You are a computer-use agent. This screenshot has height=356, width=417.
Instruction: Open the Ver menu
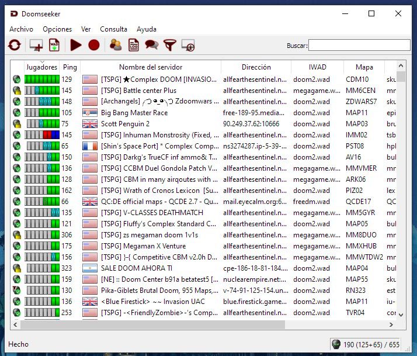coord(86,29)
